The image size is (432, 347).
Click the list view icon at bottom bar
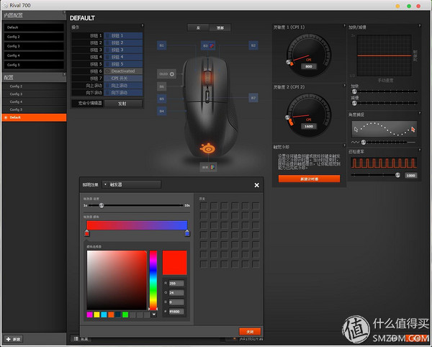click(75, 338)
